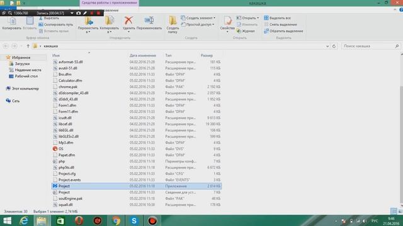Collapse the ribbon with the chevron

pos(395,10)
